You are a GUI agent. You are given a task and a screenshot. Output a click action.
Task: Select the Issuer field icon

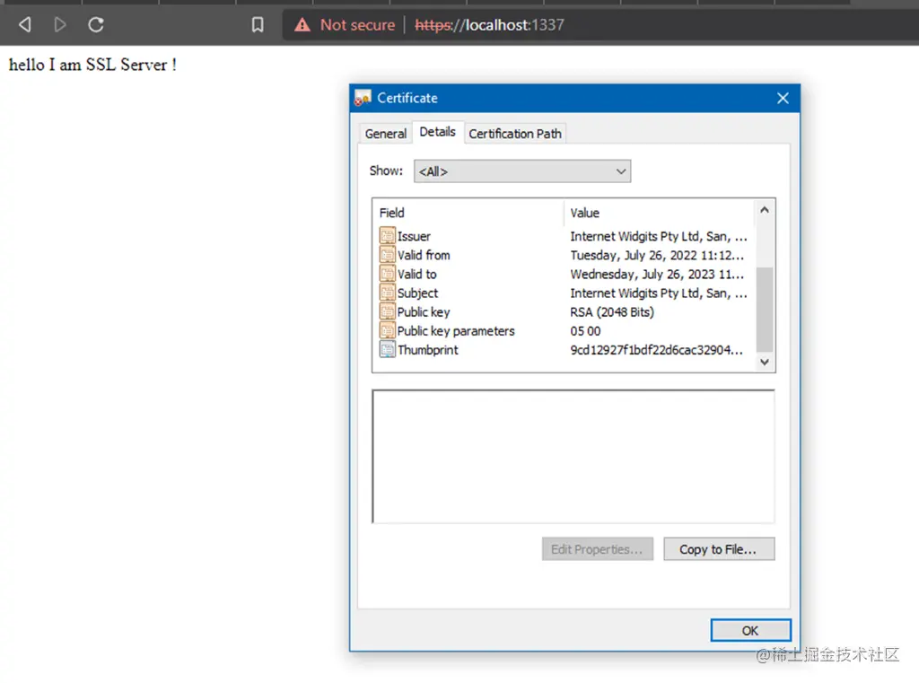pyautogui.click(x=388, y=236)
